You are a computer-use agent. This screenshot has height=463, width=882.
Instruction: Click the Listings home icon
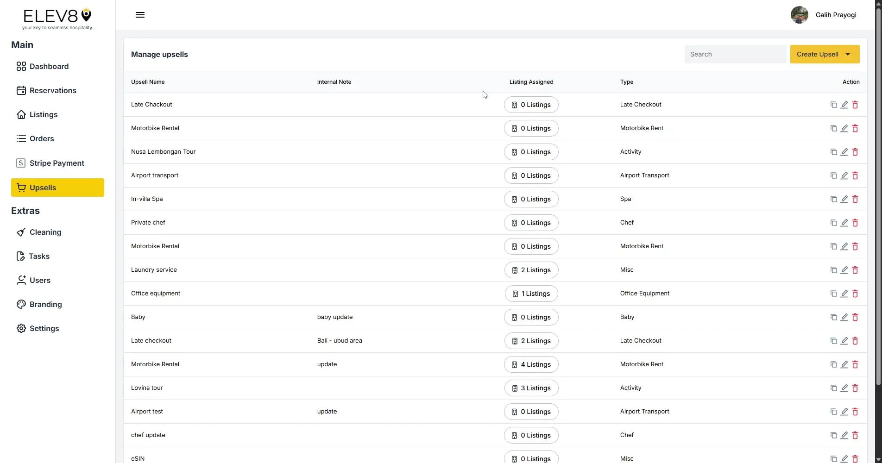[x=21, y=114]
